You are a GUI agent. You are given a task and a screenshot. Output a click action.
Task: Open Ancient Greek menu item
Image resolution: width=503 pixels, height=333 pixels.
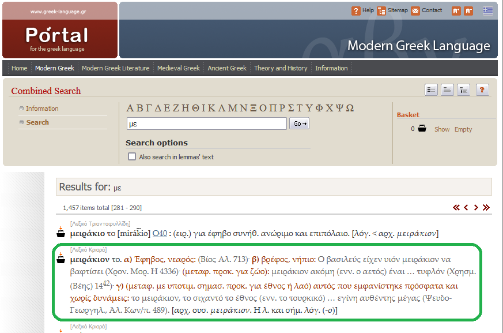click(x=227, y=68)
